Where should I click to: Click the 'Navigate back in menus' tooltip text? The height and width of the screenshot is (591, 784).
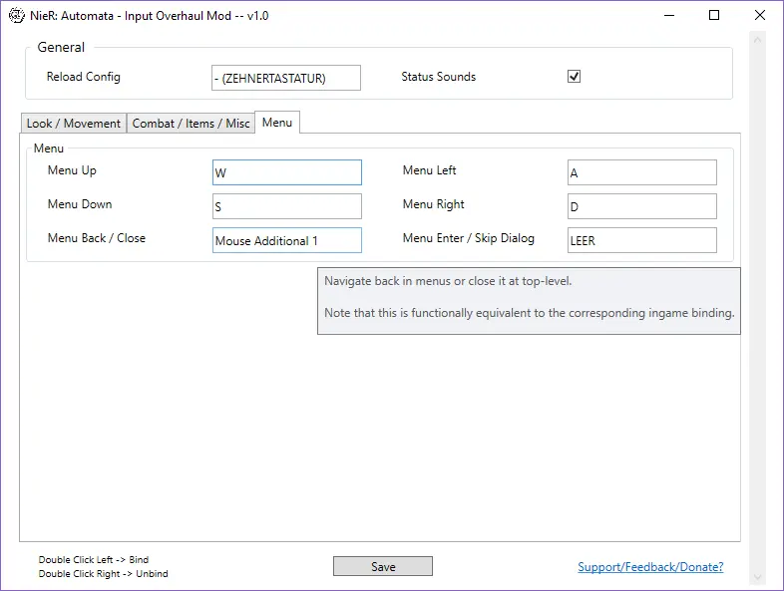pos(448,281)
